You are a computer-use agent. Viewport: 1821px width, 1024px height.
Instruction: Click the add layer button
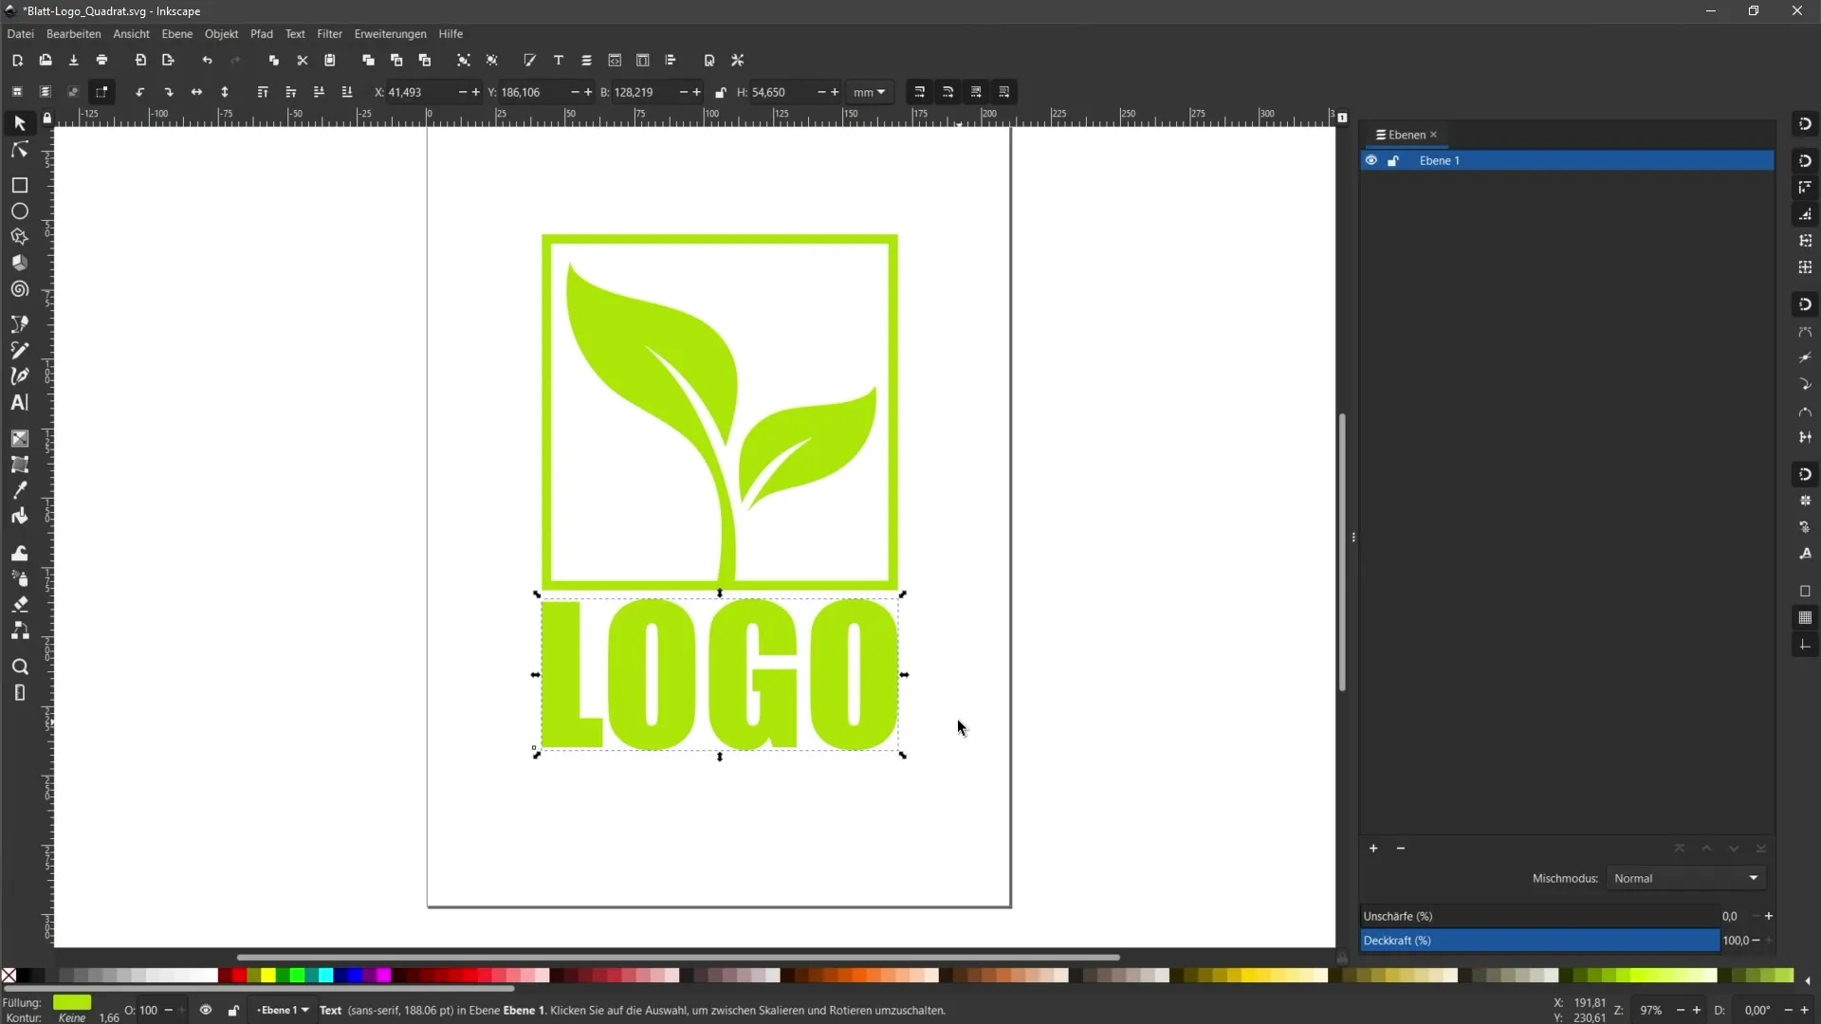1373,848
